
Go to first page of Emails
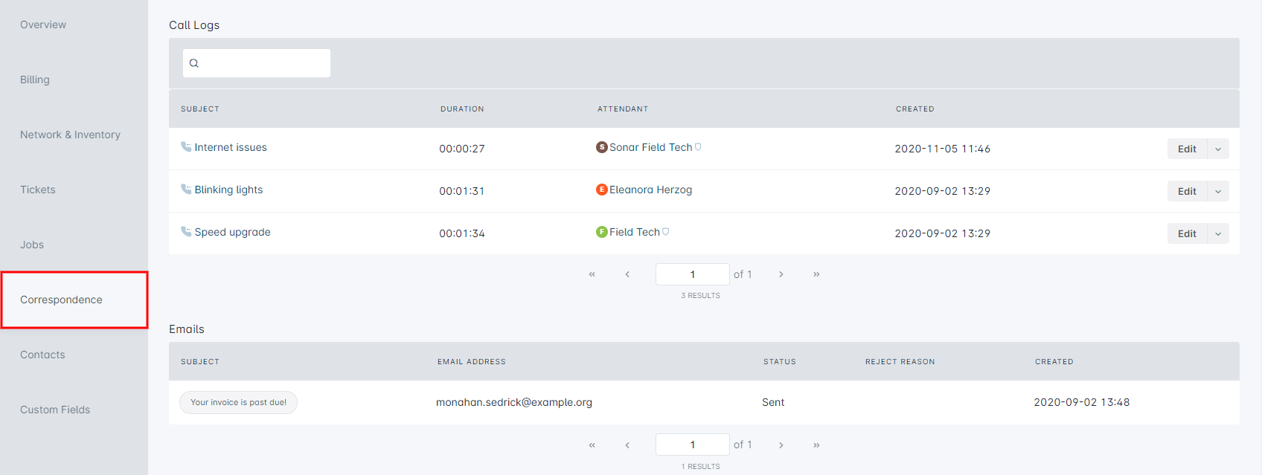pyautogui.click(x=592, y=445)
